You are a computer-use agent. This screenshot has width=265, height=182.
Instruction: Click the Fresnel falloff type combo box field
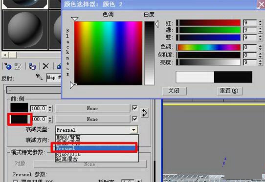(96, 130)
